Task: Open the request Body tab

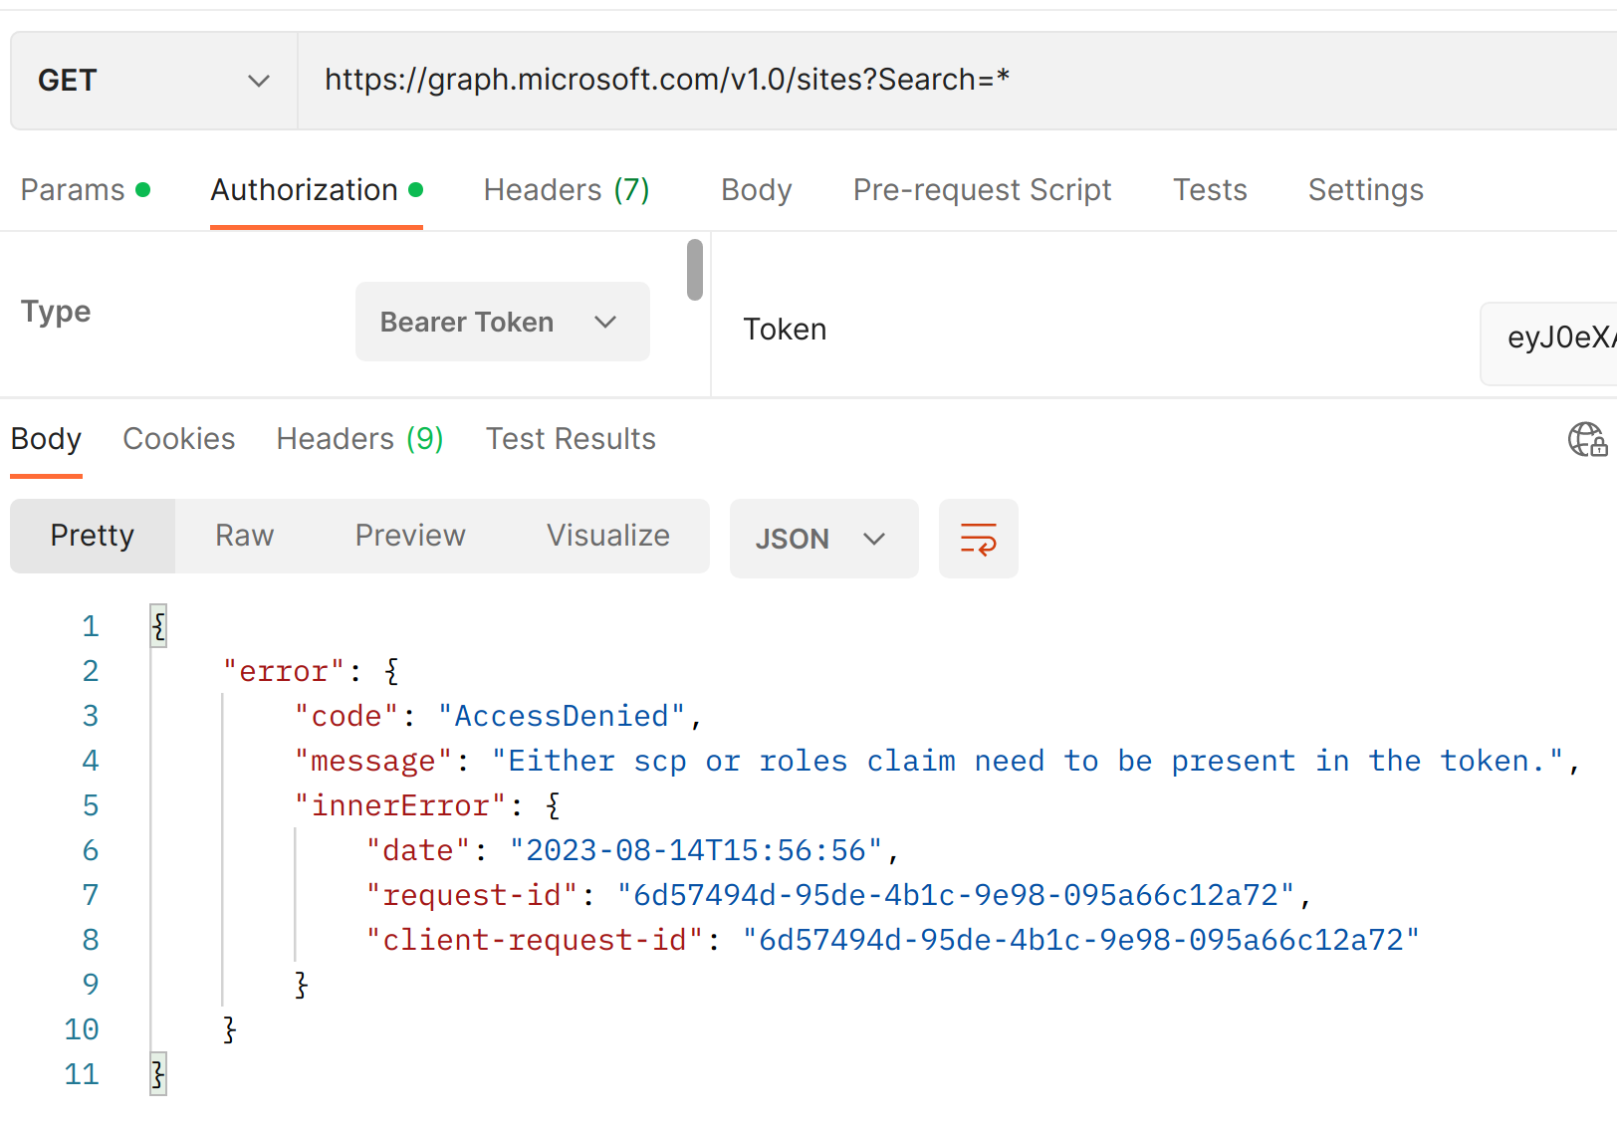Action: (757, 190)
